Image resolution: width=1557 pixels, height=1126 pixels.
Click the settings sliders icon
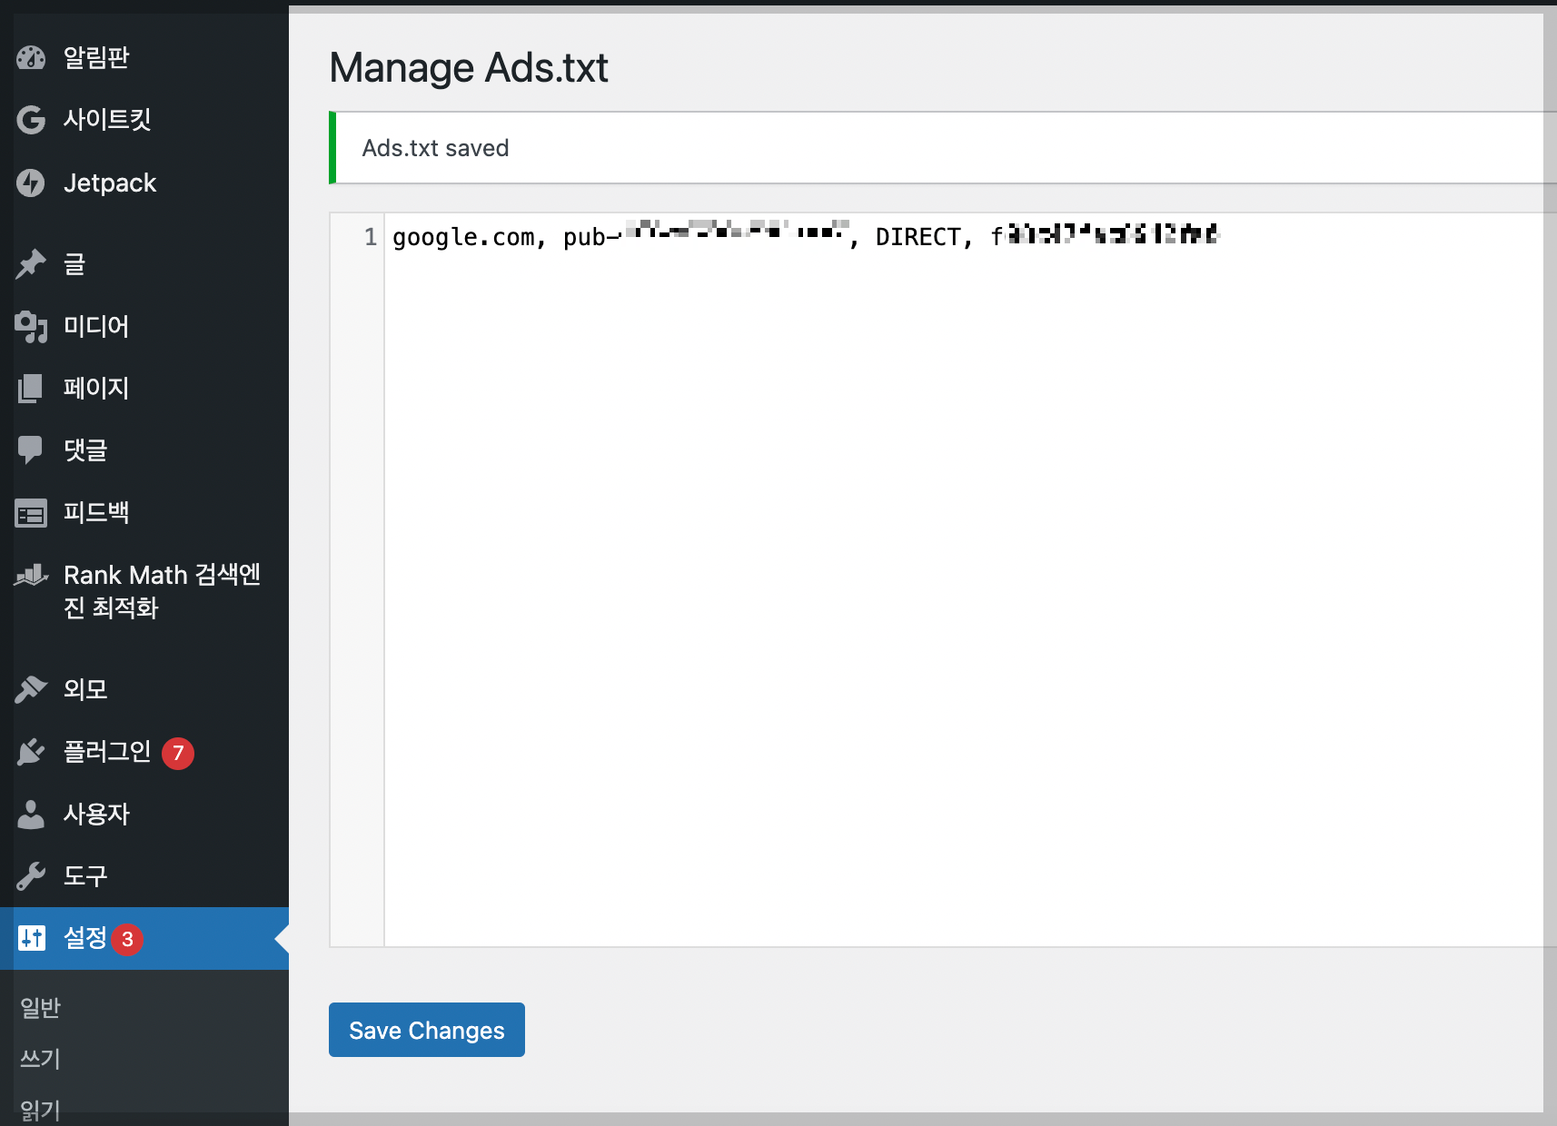(31, 938)
